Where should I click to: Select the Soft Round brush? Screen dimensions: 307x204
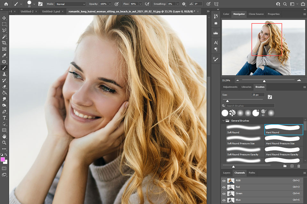[x=245, y=129]
